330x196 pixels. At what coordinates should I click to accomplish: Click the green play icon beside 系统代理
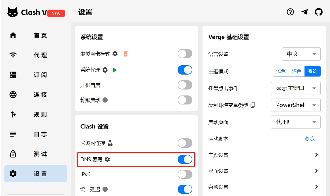coord(115,70)
